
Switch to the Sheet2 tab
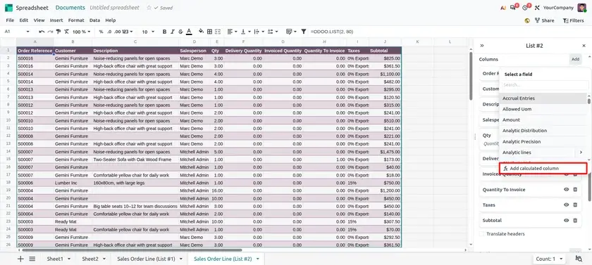pos(90,259)
